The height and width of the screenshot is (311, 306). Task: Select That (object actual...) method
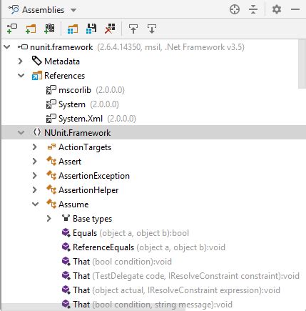176,290
